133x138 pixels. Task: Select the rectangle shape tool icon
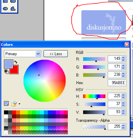[5, 1]
